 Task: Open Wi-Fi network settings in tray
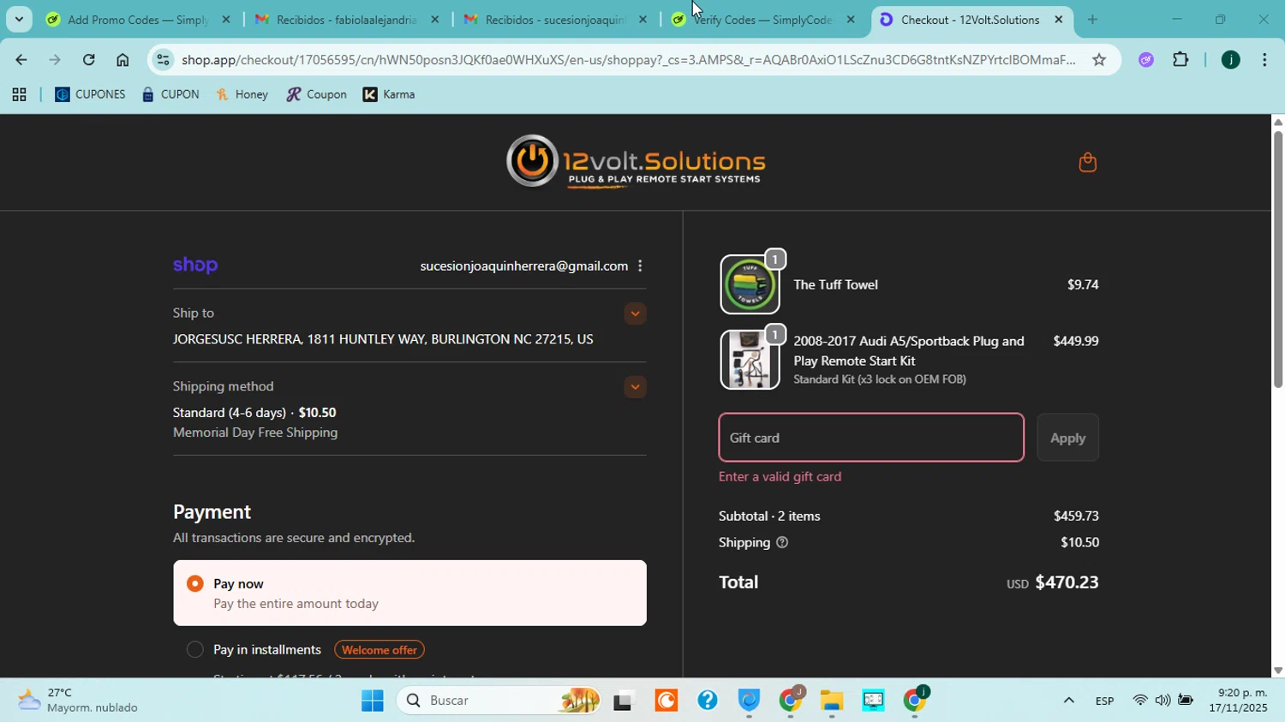(1139, 701)
